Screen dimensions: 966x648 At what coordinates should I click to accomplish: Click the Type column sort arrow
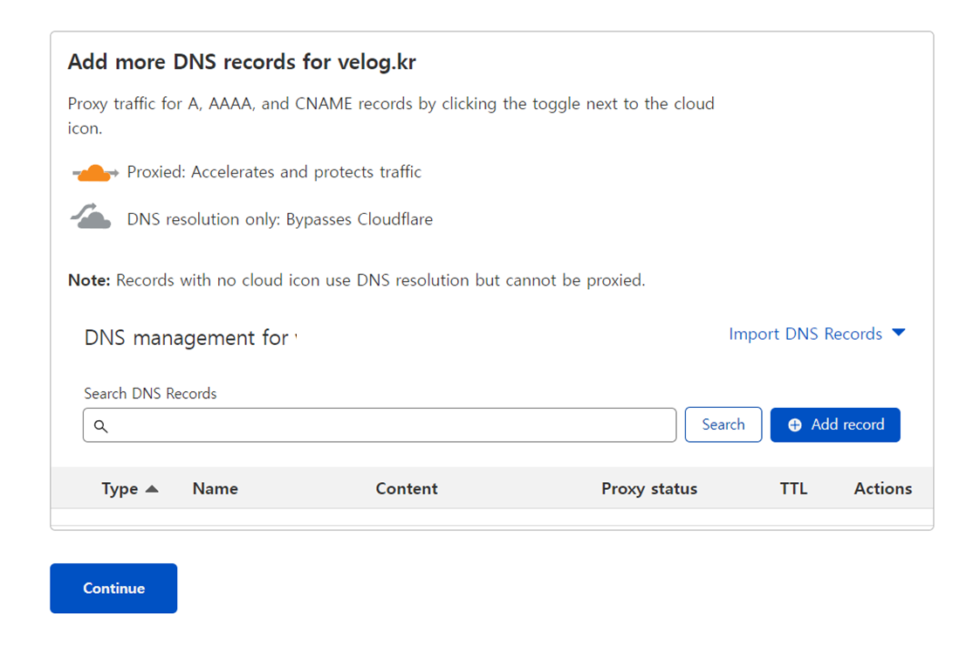tap(152, 489)
